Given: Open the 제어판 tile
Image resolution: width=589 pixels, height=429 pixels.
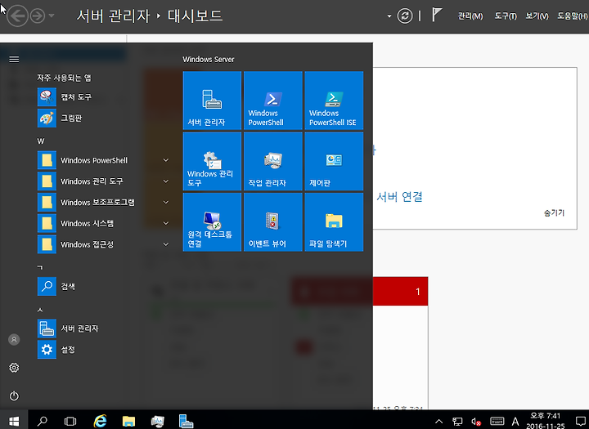Looking at the screenshot, I should coord(334,161).
